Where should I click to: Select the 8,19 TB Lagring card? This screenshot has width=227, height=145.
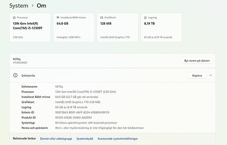pyautogui.click(x=161, y=28)
